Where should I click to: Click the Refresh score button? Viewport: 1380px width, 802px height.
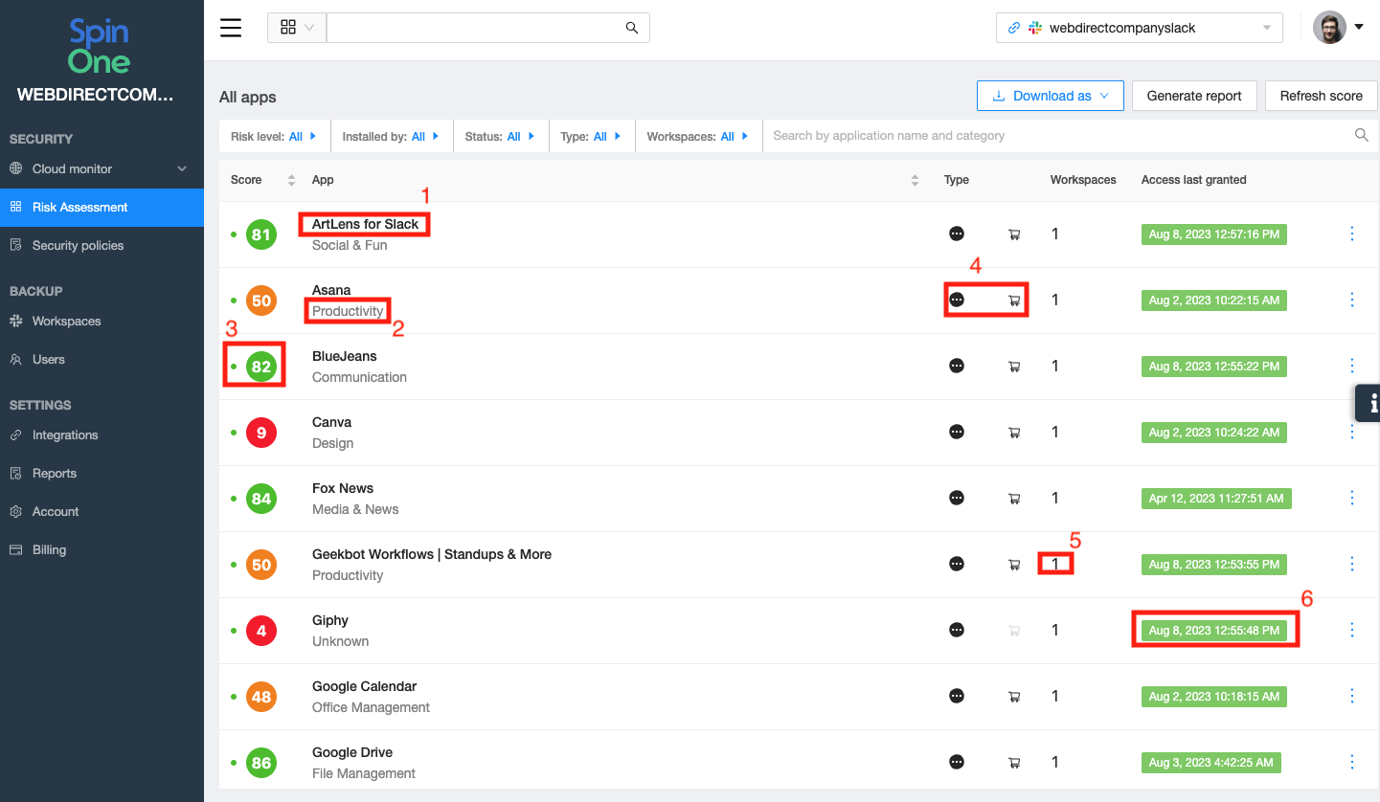(1321, 96)
